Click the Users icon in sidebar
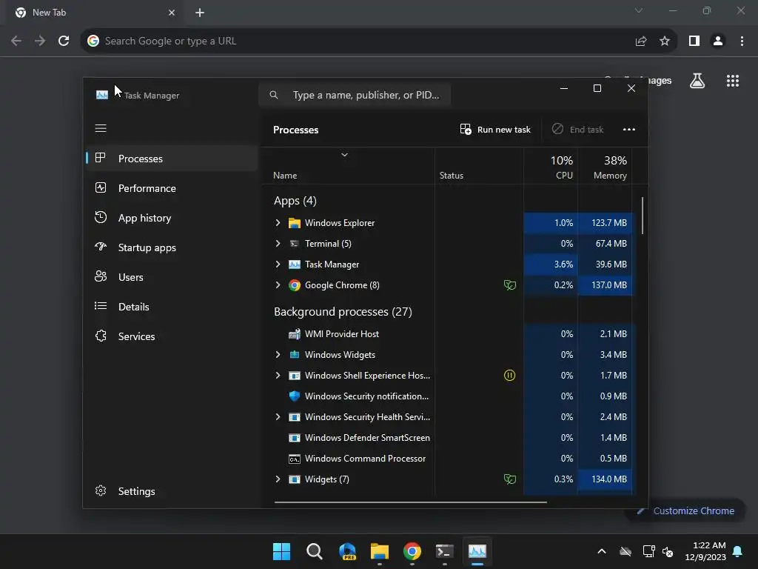 coord(101,276)
